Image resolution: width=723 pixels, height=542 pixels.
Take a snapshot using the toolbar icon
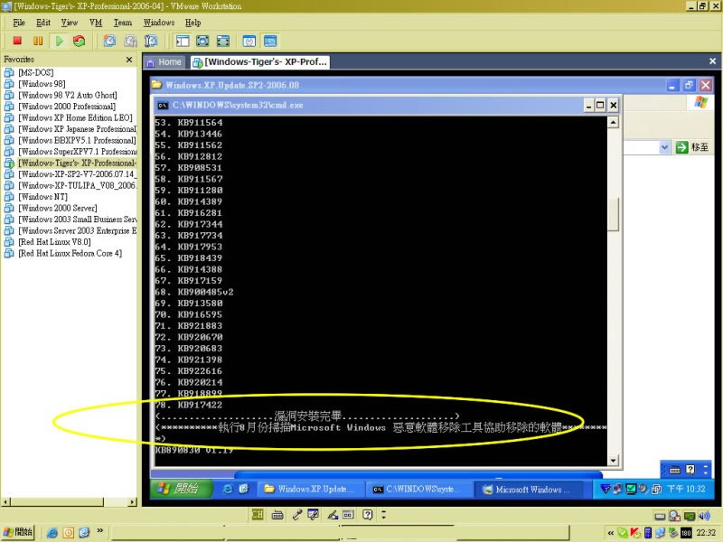(109, 41)
